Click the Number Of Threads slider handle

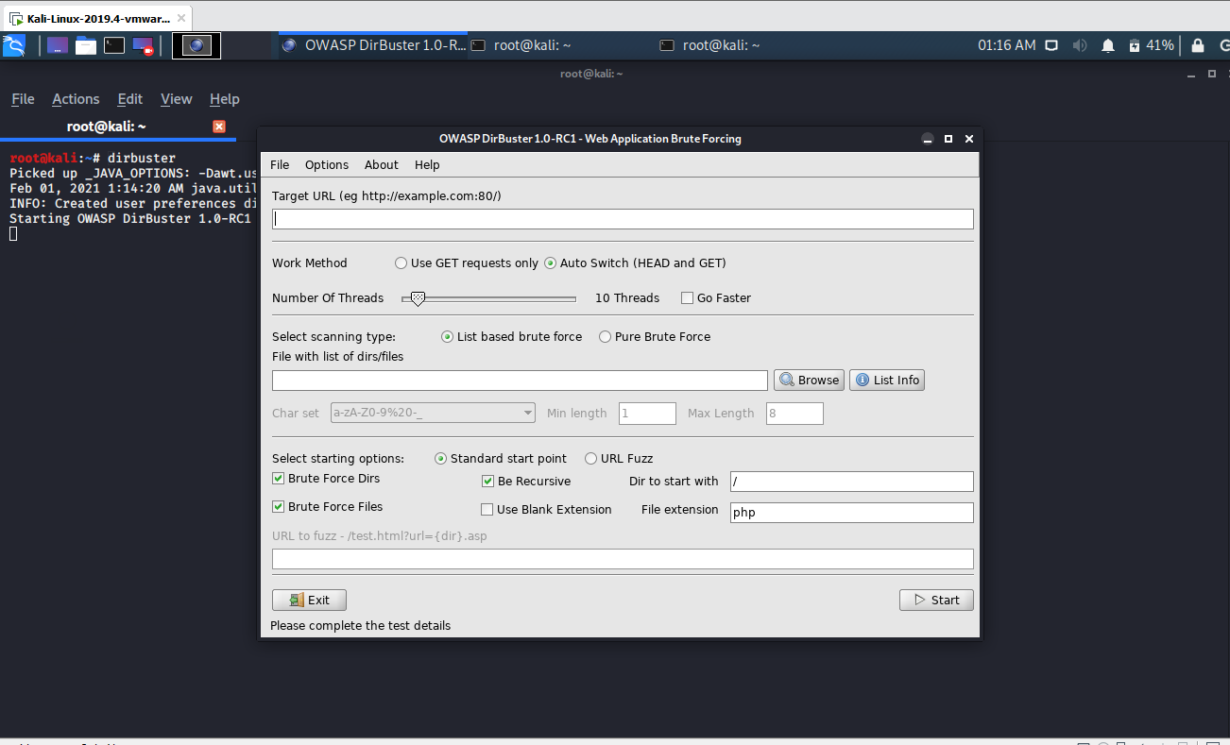click(x=418, y=298)
